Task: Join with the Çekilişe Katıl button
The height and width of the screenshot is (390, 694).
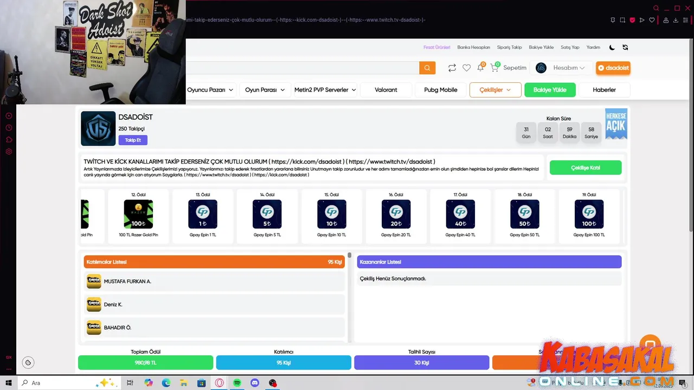Action: point(586,168)
